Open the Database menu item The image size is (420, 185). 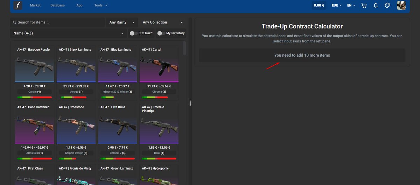[57, 5]
